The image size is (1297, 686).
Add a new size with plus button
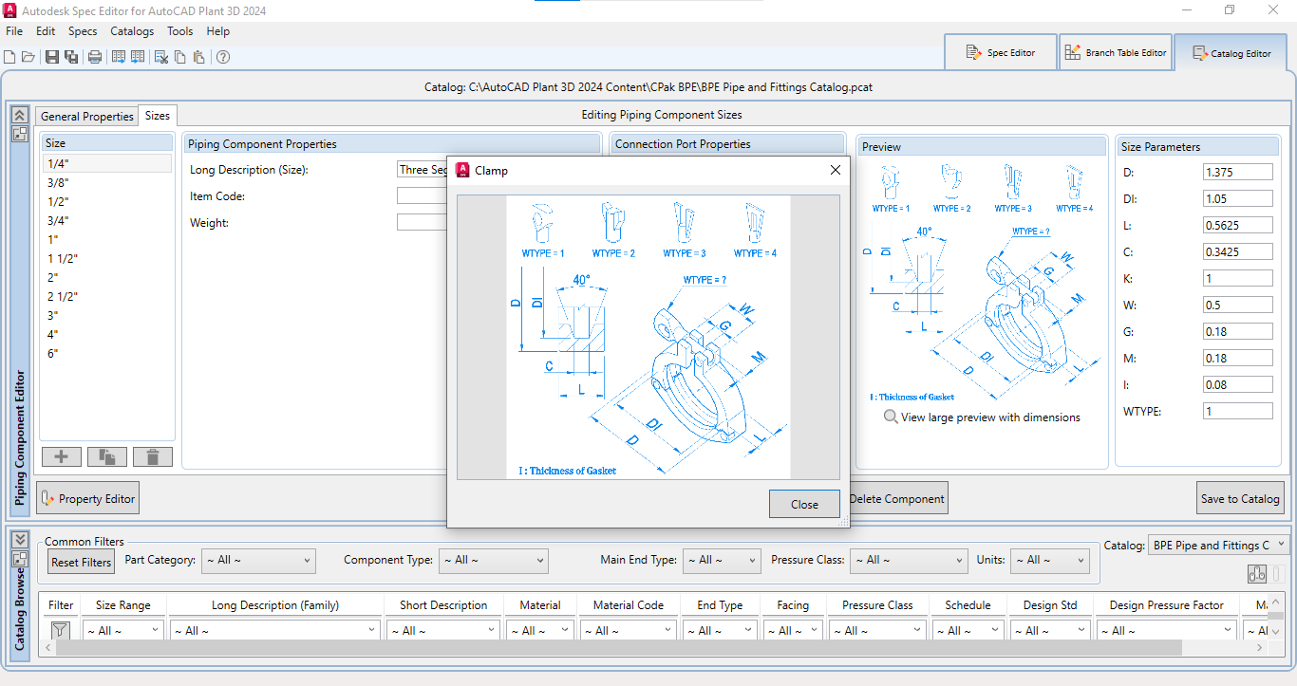point(62,456)
